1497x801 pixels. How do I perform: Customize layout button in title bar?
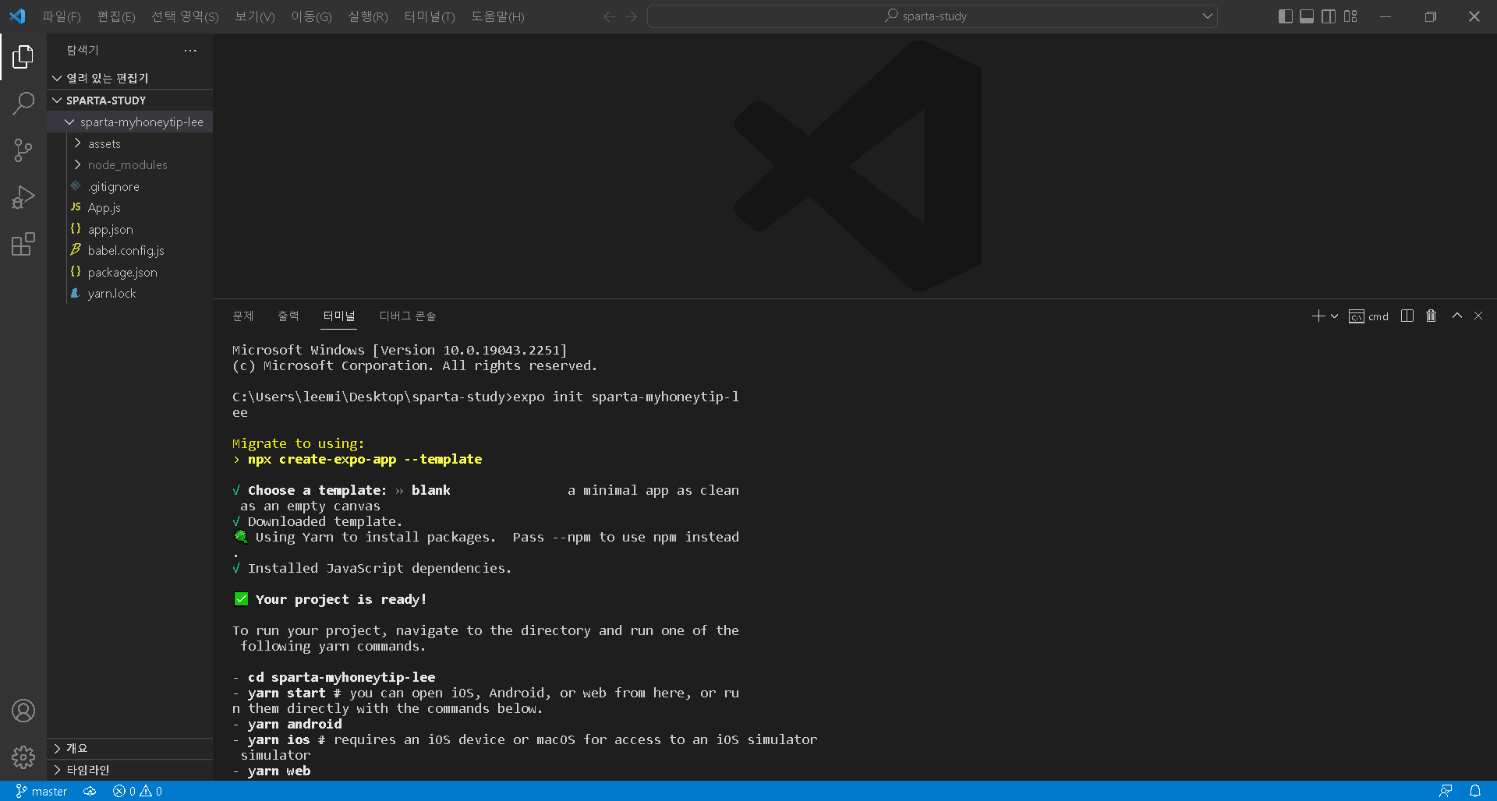coord(1351,16)
